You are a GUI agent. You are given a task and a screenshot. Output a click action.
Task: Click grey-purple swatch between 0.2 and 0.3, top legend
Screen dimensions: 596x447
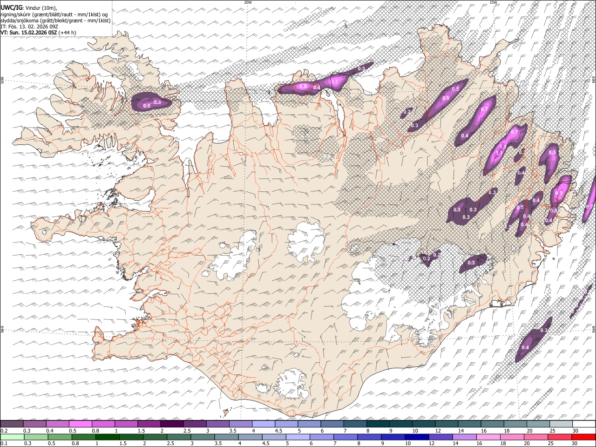(12, 424)
